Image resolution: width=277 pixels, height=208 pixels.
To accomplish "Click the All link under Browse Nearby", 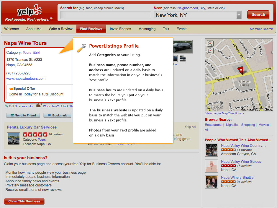I will pos(207,130).
